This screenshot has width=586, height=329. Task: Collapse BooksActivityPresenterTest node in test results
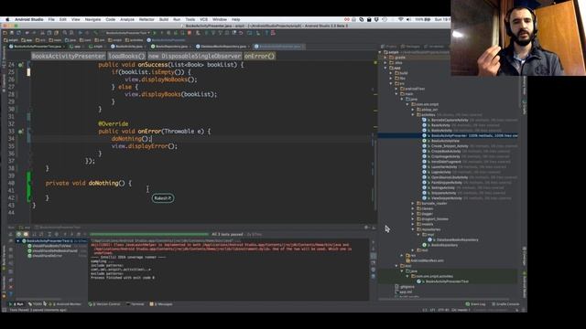(17, 241)
